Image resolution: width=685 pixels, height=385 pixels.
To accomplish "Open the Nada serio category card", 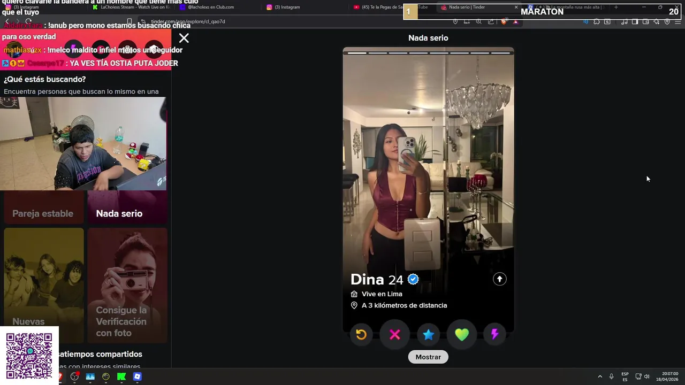I will coord(127,207).
